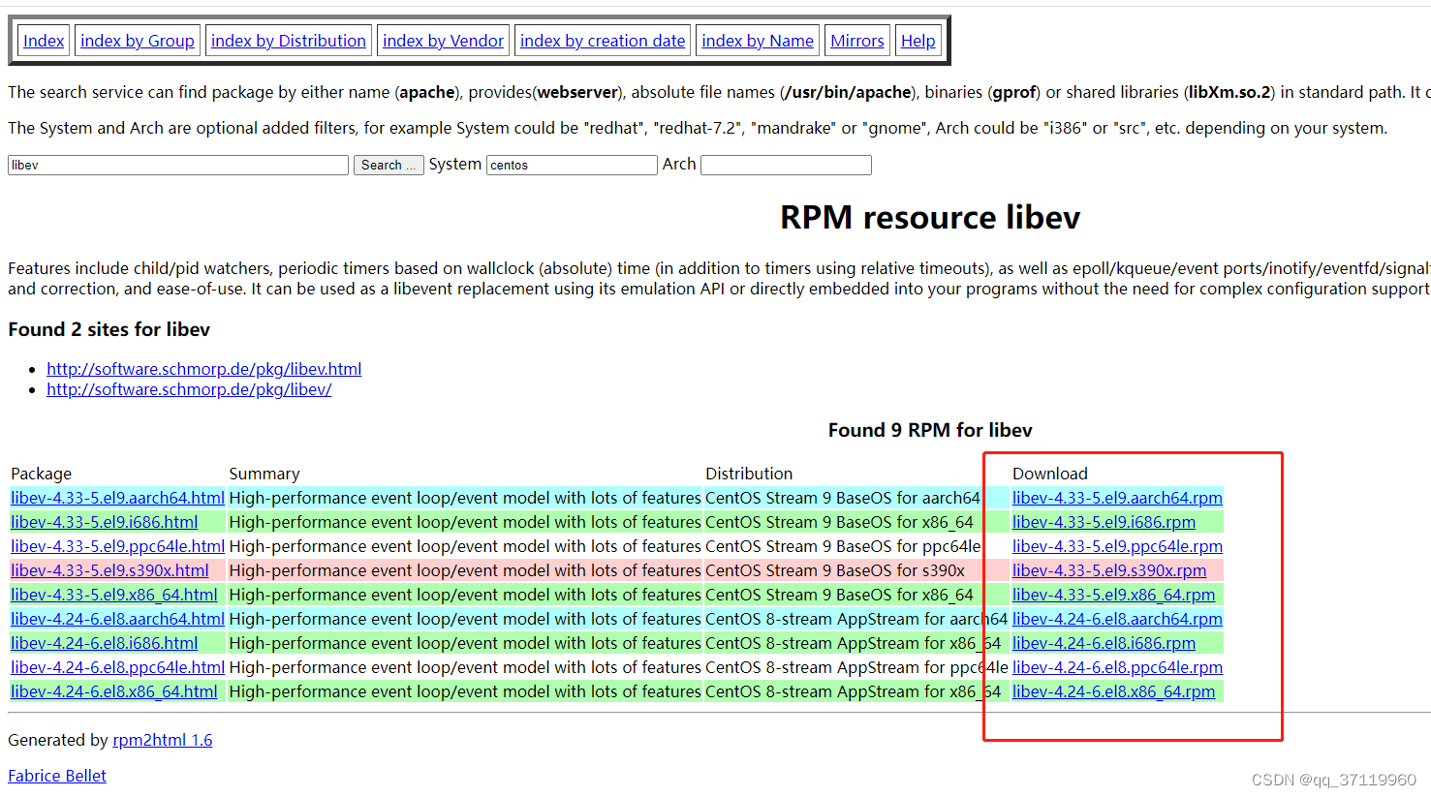
Task: Open the rpm2html 1.6 link
Action: 163,740
